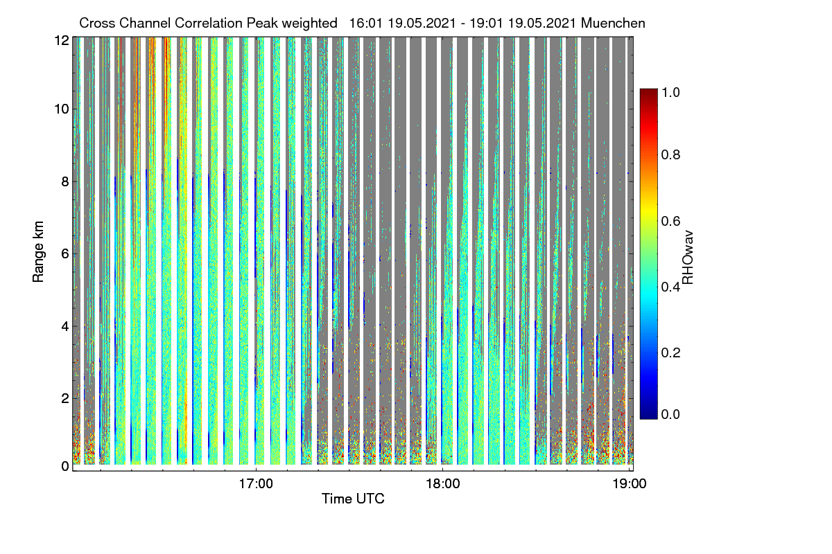Click the range axis label 8

click(65, 181)
